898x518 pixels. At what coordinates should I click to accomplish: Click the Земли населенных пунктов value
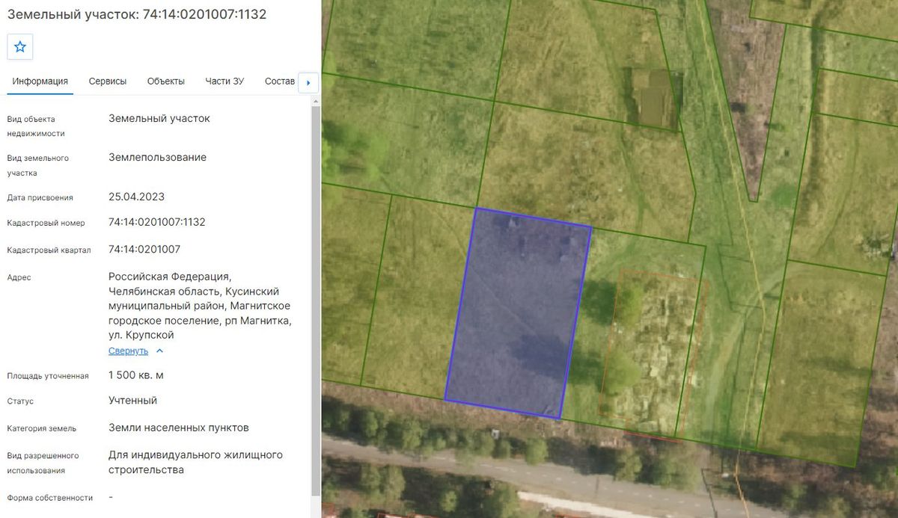[179, 428]
